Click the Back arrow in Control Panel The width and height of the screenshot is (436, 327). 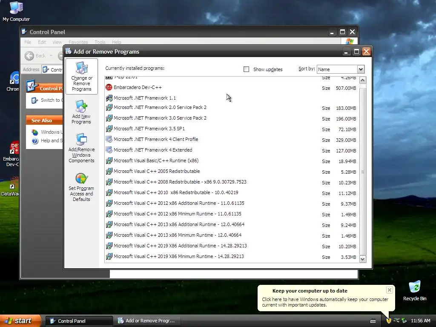coord(29,56)
